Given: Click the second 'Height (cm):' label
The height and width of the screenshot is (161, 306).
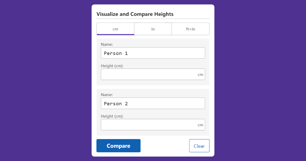Looking at the screenshot, I should tap(112, 116).
